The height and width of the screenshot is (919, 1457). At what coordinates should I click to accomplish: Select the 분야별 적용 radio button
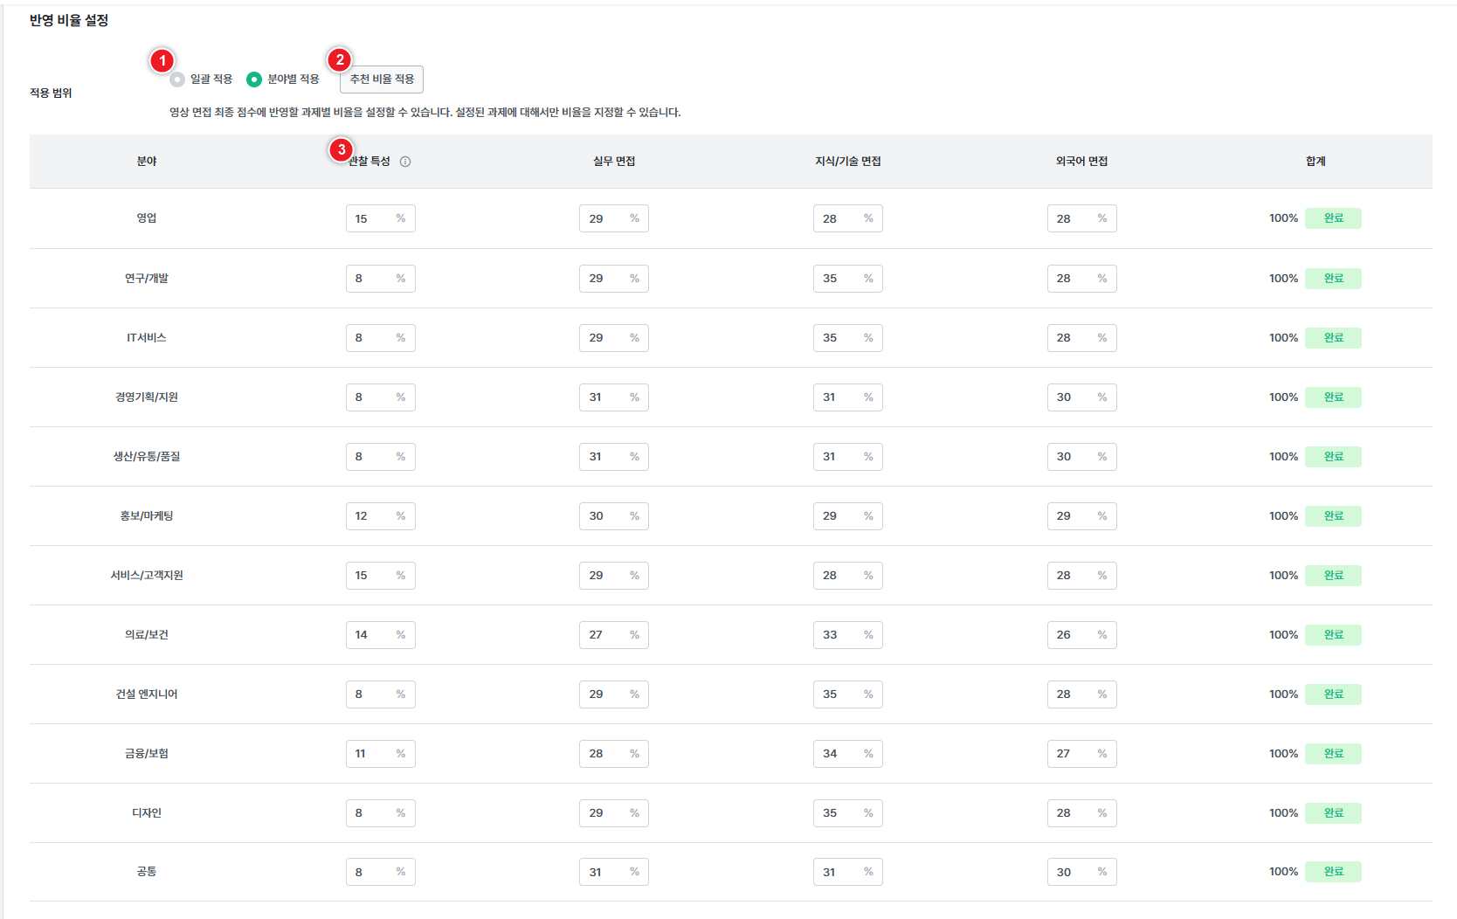coord(254,79)
